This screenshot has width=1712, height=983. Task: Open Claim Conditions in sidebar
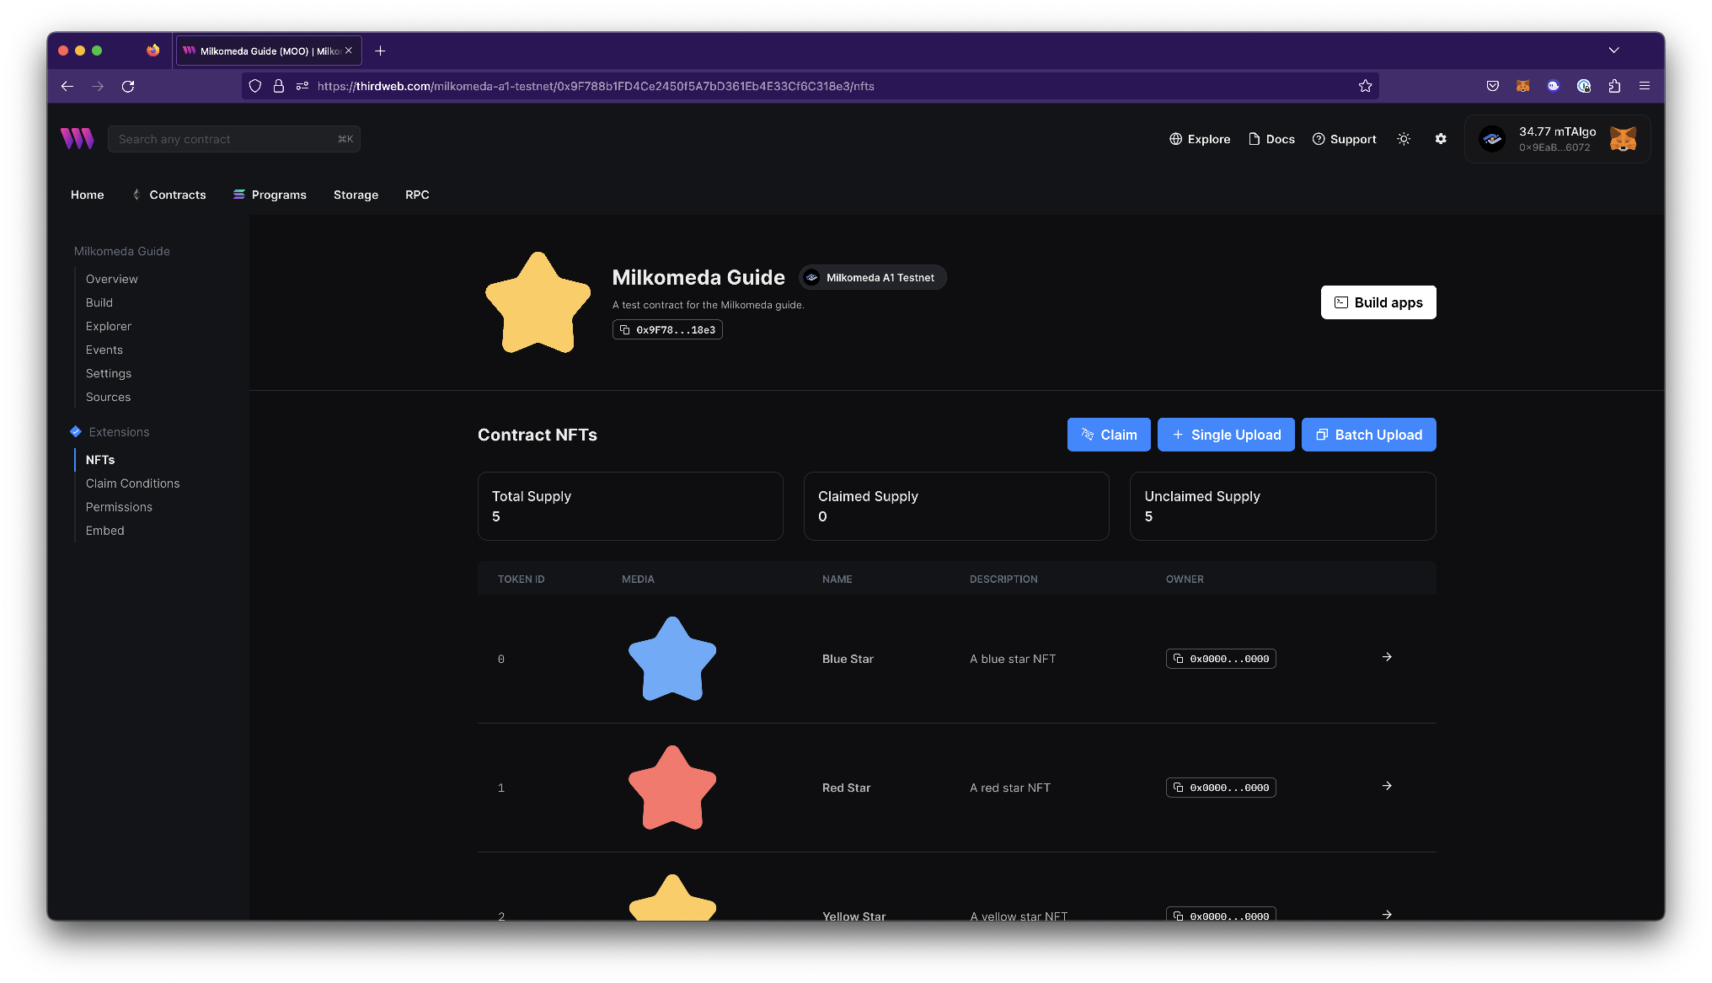(132, 483)
